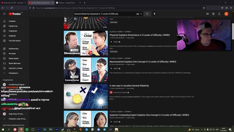
Task: Close the General Relativity browser tab
Action: click(x=53, y=3)
